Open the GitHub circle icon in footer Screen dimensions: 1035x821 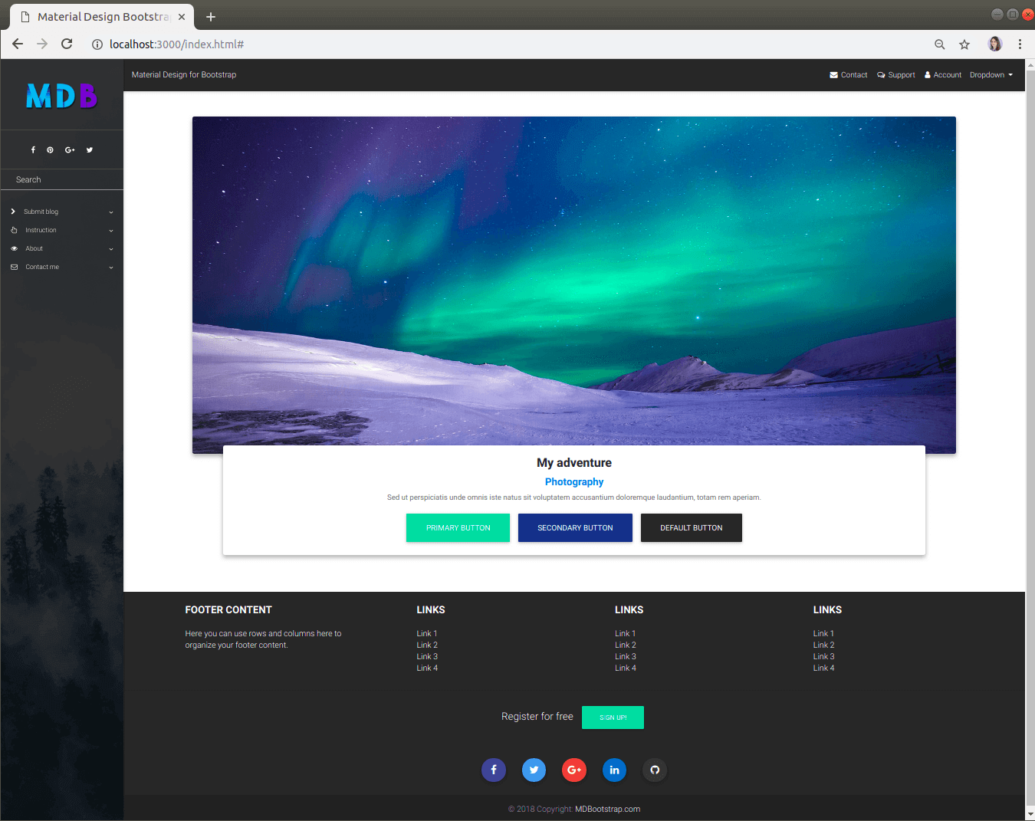655,770
